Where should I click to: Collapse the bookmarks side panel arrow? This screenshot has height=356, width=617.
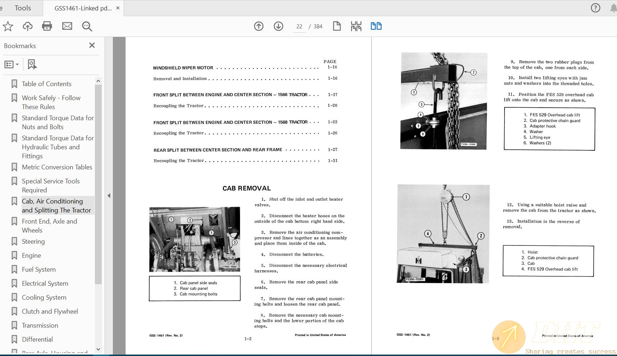tap(109, 196)
